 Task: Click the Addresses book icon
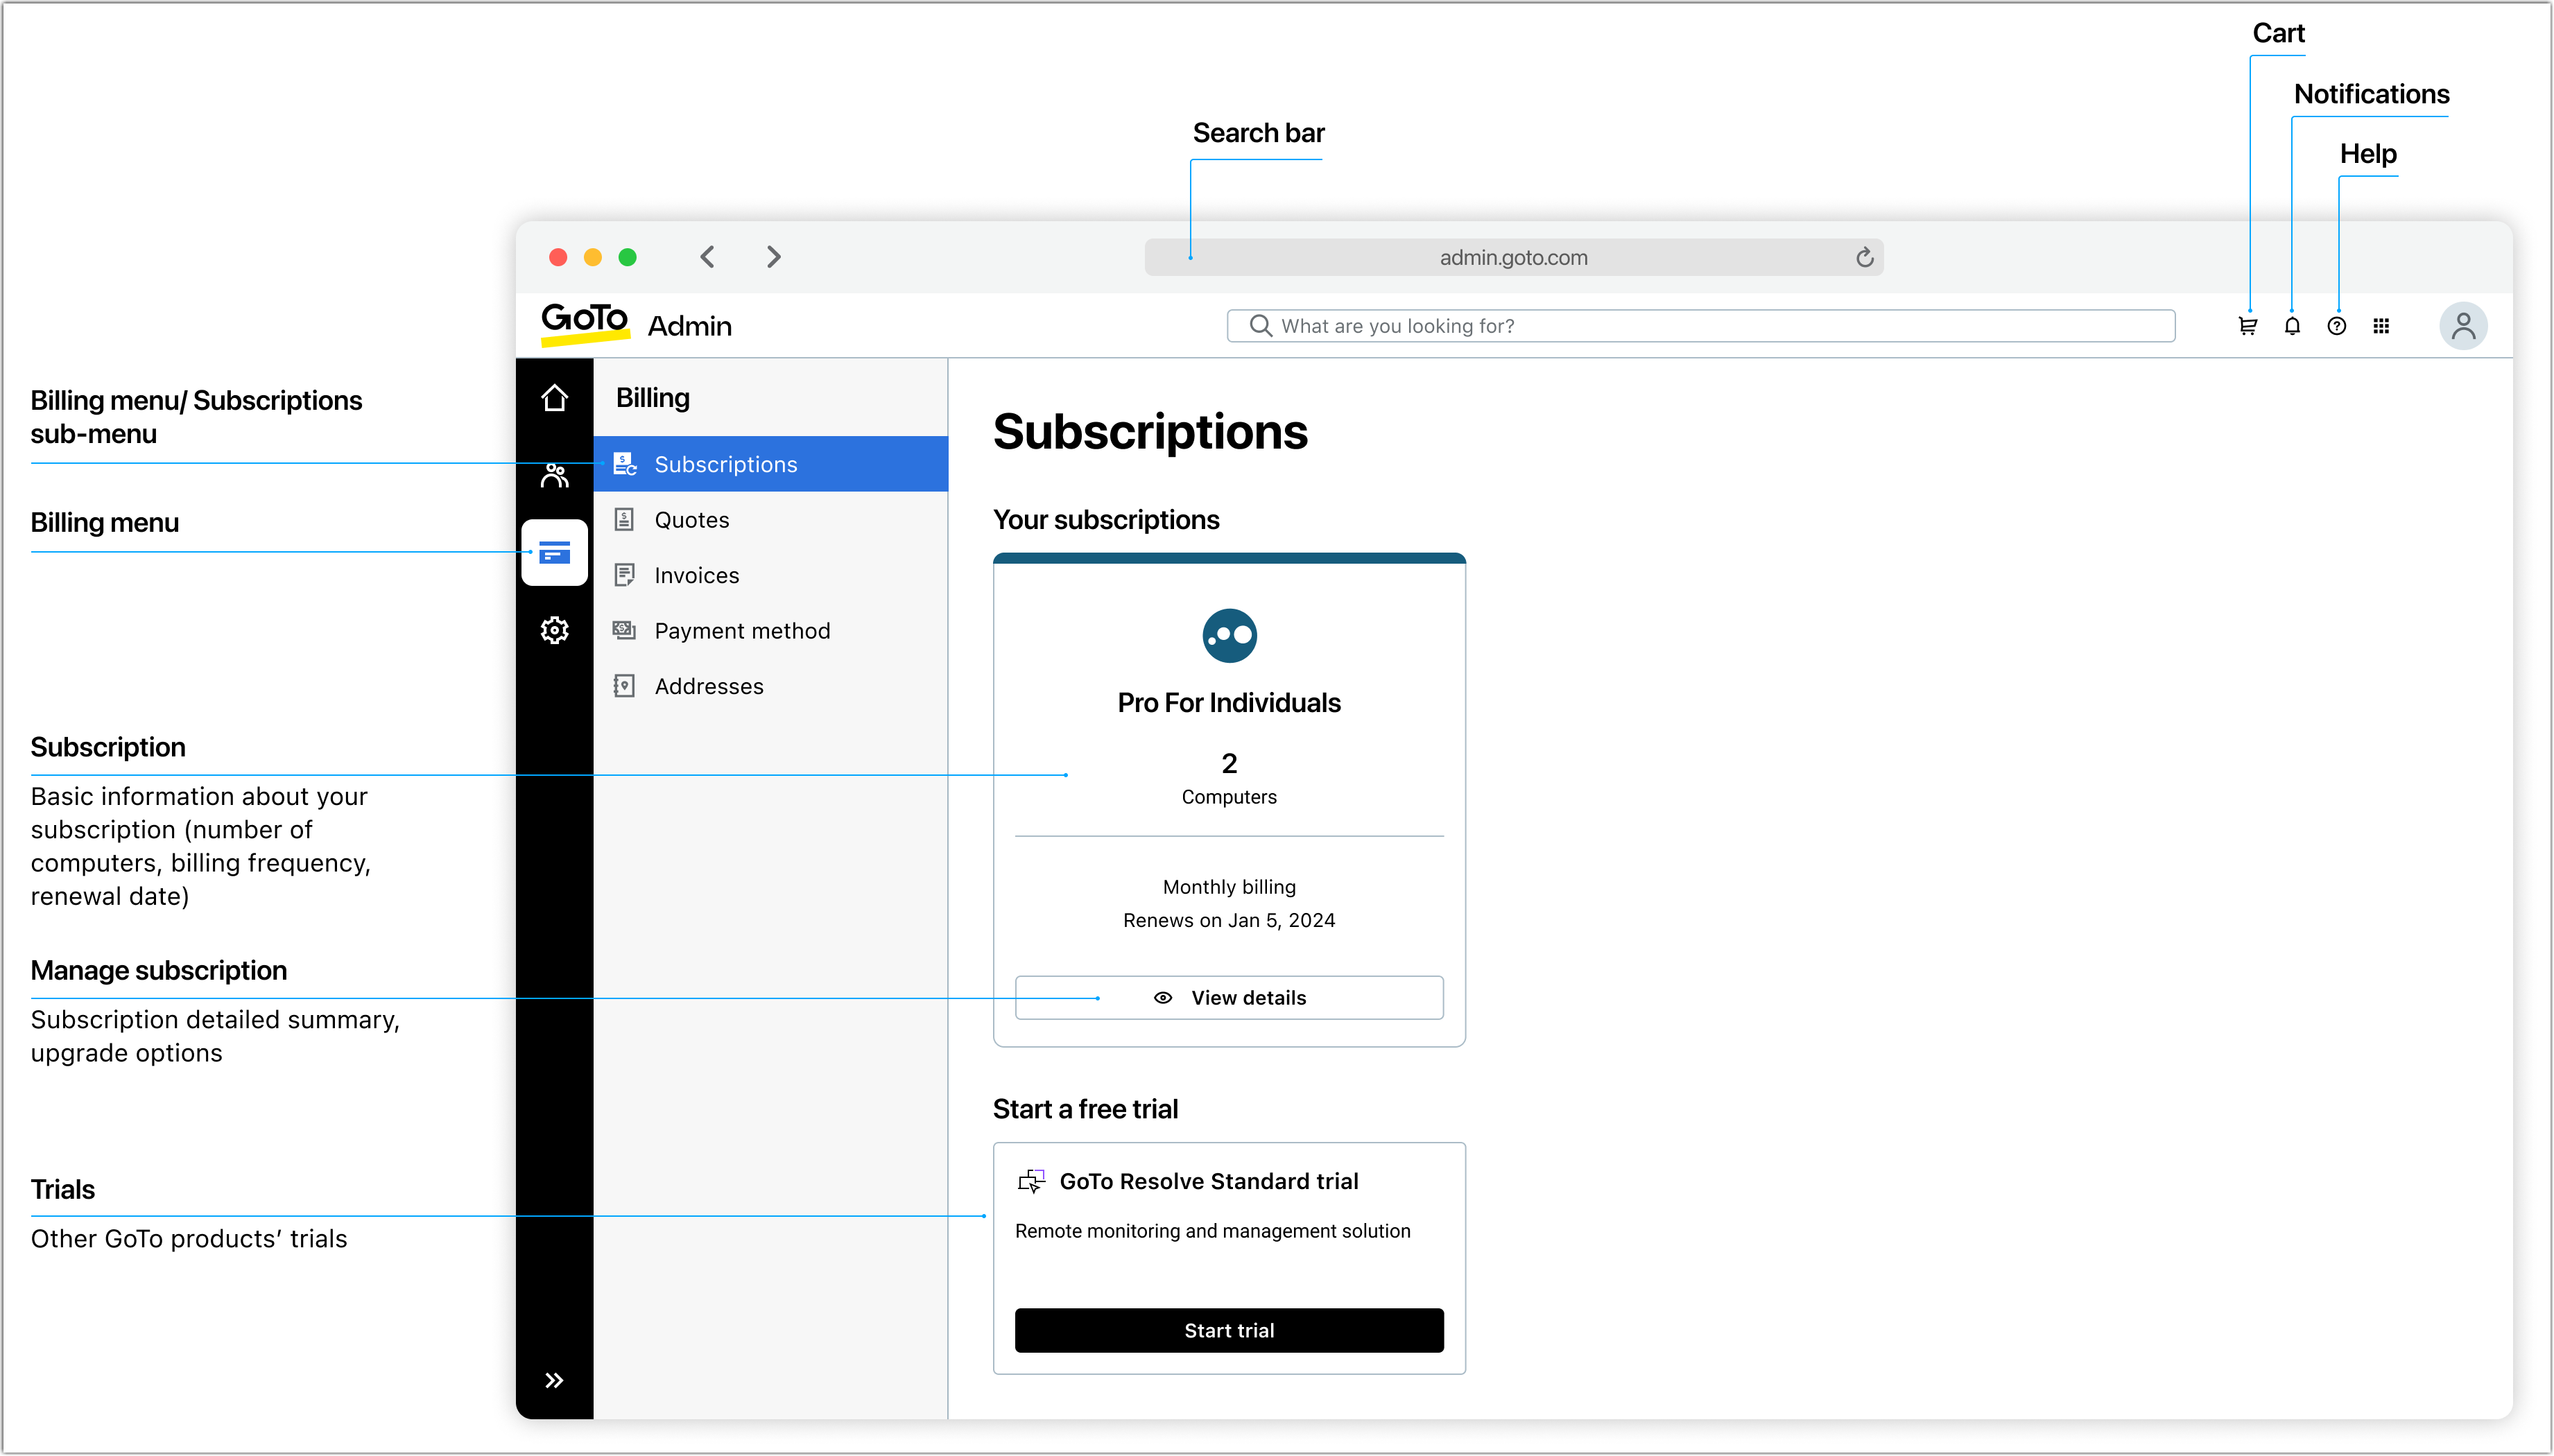point(624,686)
